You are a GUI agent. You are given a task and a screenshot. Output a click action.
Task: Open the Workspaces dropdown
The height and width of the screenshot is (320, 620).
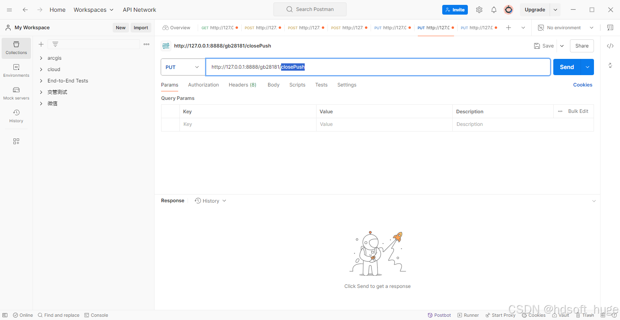point(94,10)
